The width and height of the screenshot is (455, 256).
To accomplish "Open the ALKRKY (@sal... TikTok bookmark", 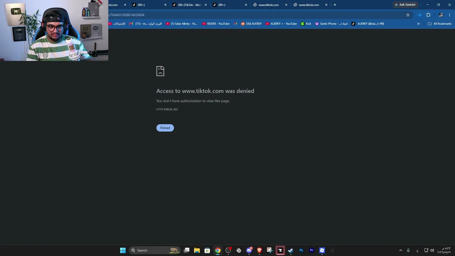I will point(368,23).
